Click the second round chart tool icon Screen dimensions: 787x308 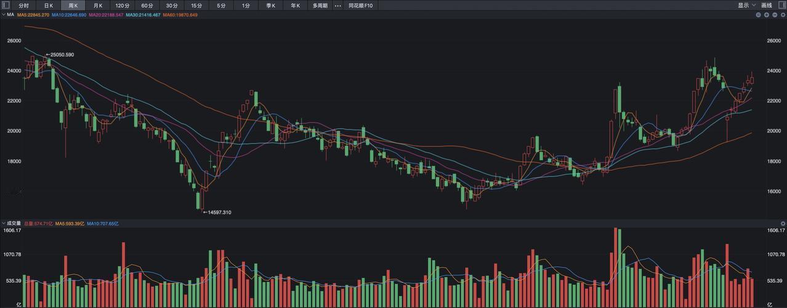pyautogui.click(x=767, y=14)
